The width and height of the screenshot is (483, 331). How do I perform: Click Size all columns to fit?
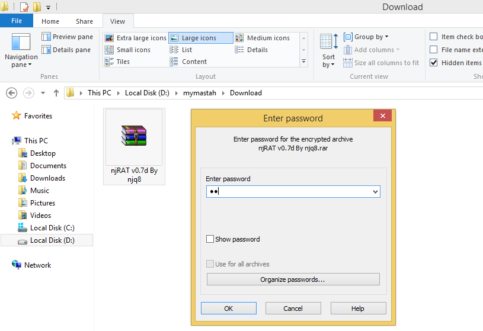(x=381, y=63)
